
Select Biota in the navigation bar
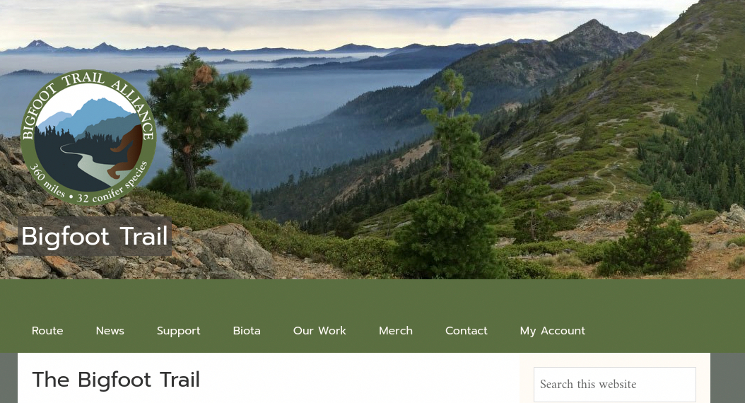[x=247, y=331]
